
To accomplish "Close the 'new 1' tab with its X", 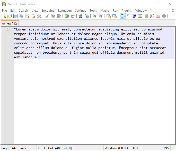I will [x=16, y=23].
